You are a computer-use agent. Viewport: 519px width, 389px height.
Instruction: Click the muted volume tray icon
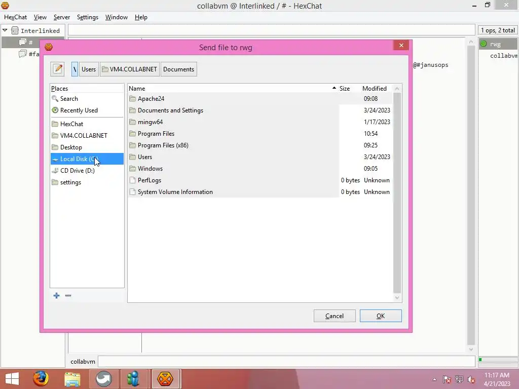pos(471,379)
